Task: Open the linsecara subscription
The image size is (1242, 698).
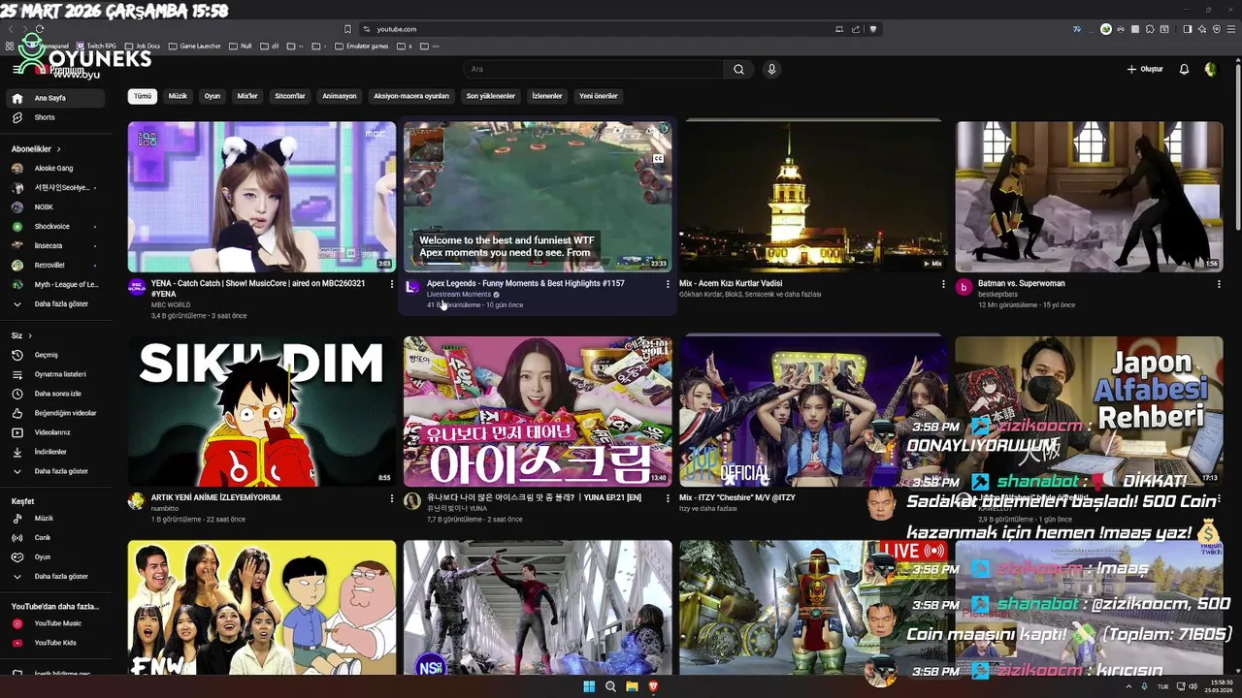Action: click(x=55, y=245)
